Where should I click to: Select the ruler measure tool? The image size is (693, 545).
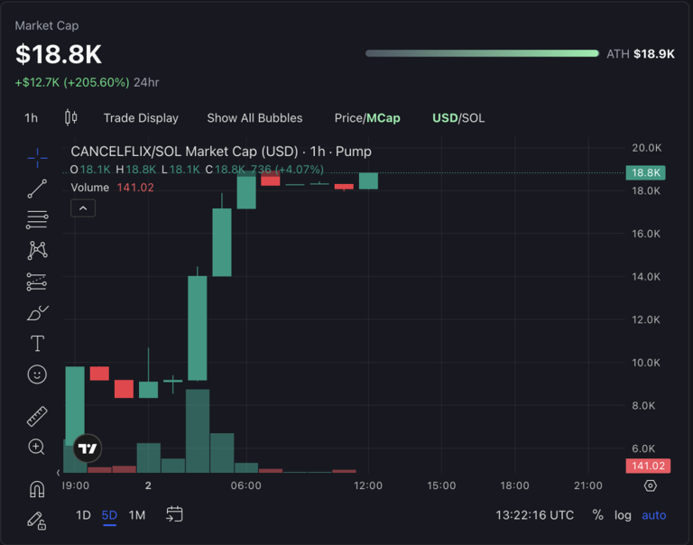coord(37,416)
